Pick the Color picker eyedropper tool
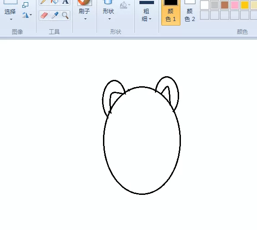Screen dimensions: 257x230 [55, 16]
